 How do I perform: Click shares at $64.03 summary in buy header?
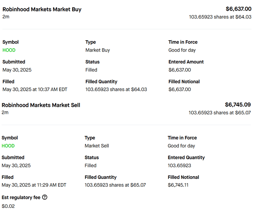(x=220, y=17)
